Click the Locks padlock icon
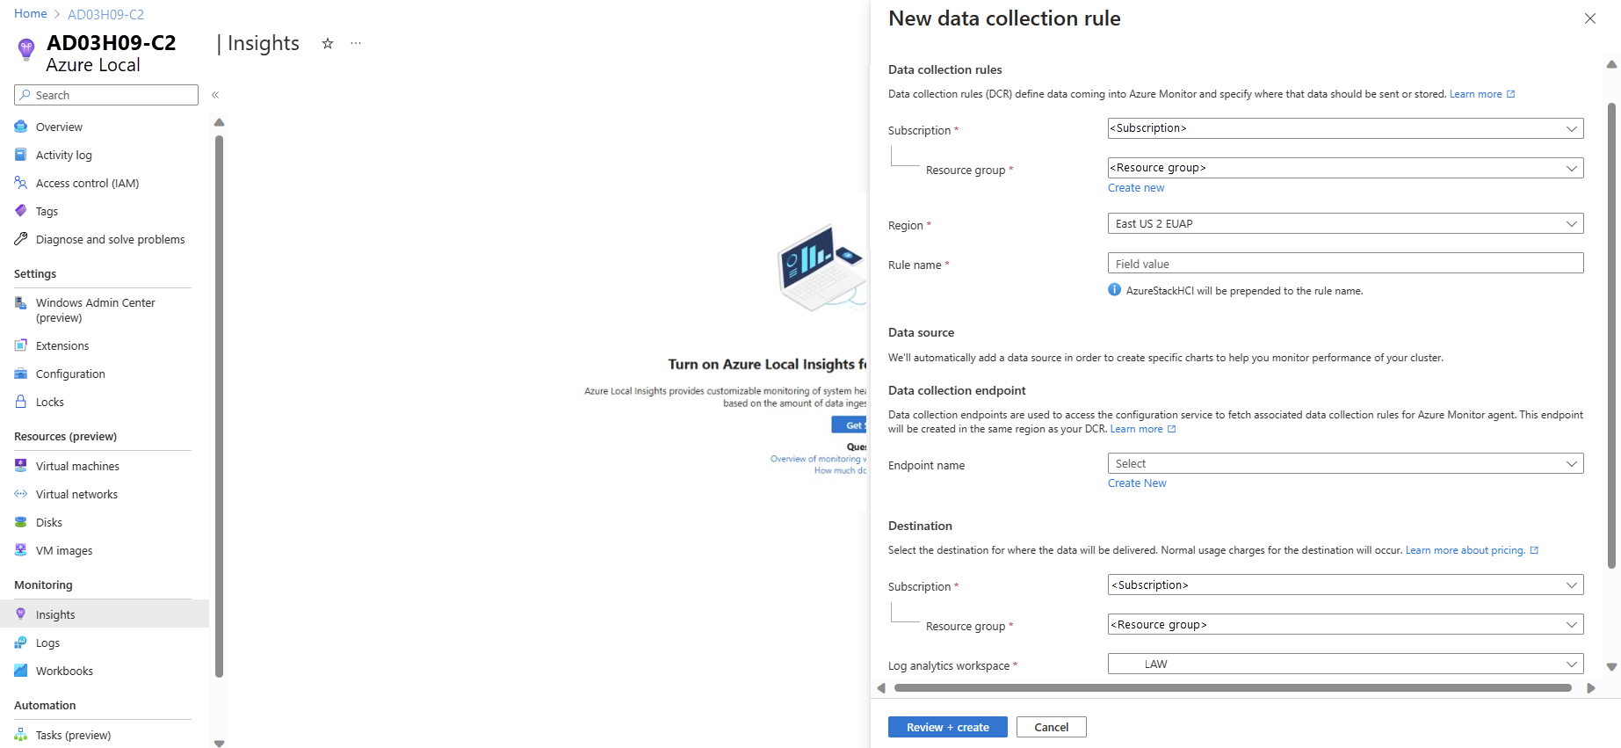Image resolution: width=1621 pixels, height=748 pixels. pos(21,402)
